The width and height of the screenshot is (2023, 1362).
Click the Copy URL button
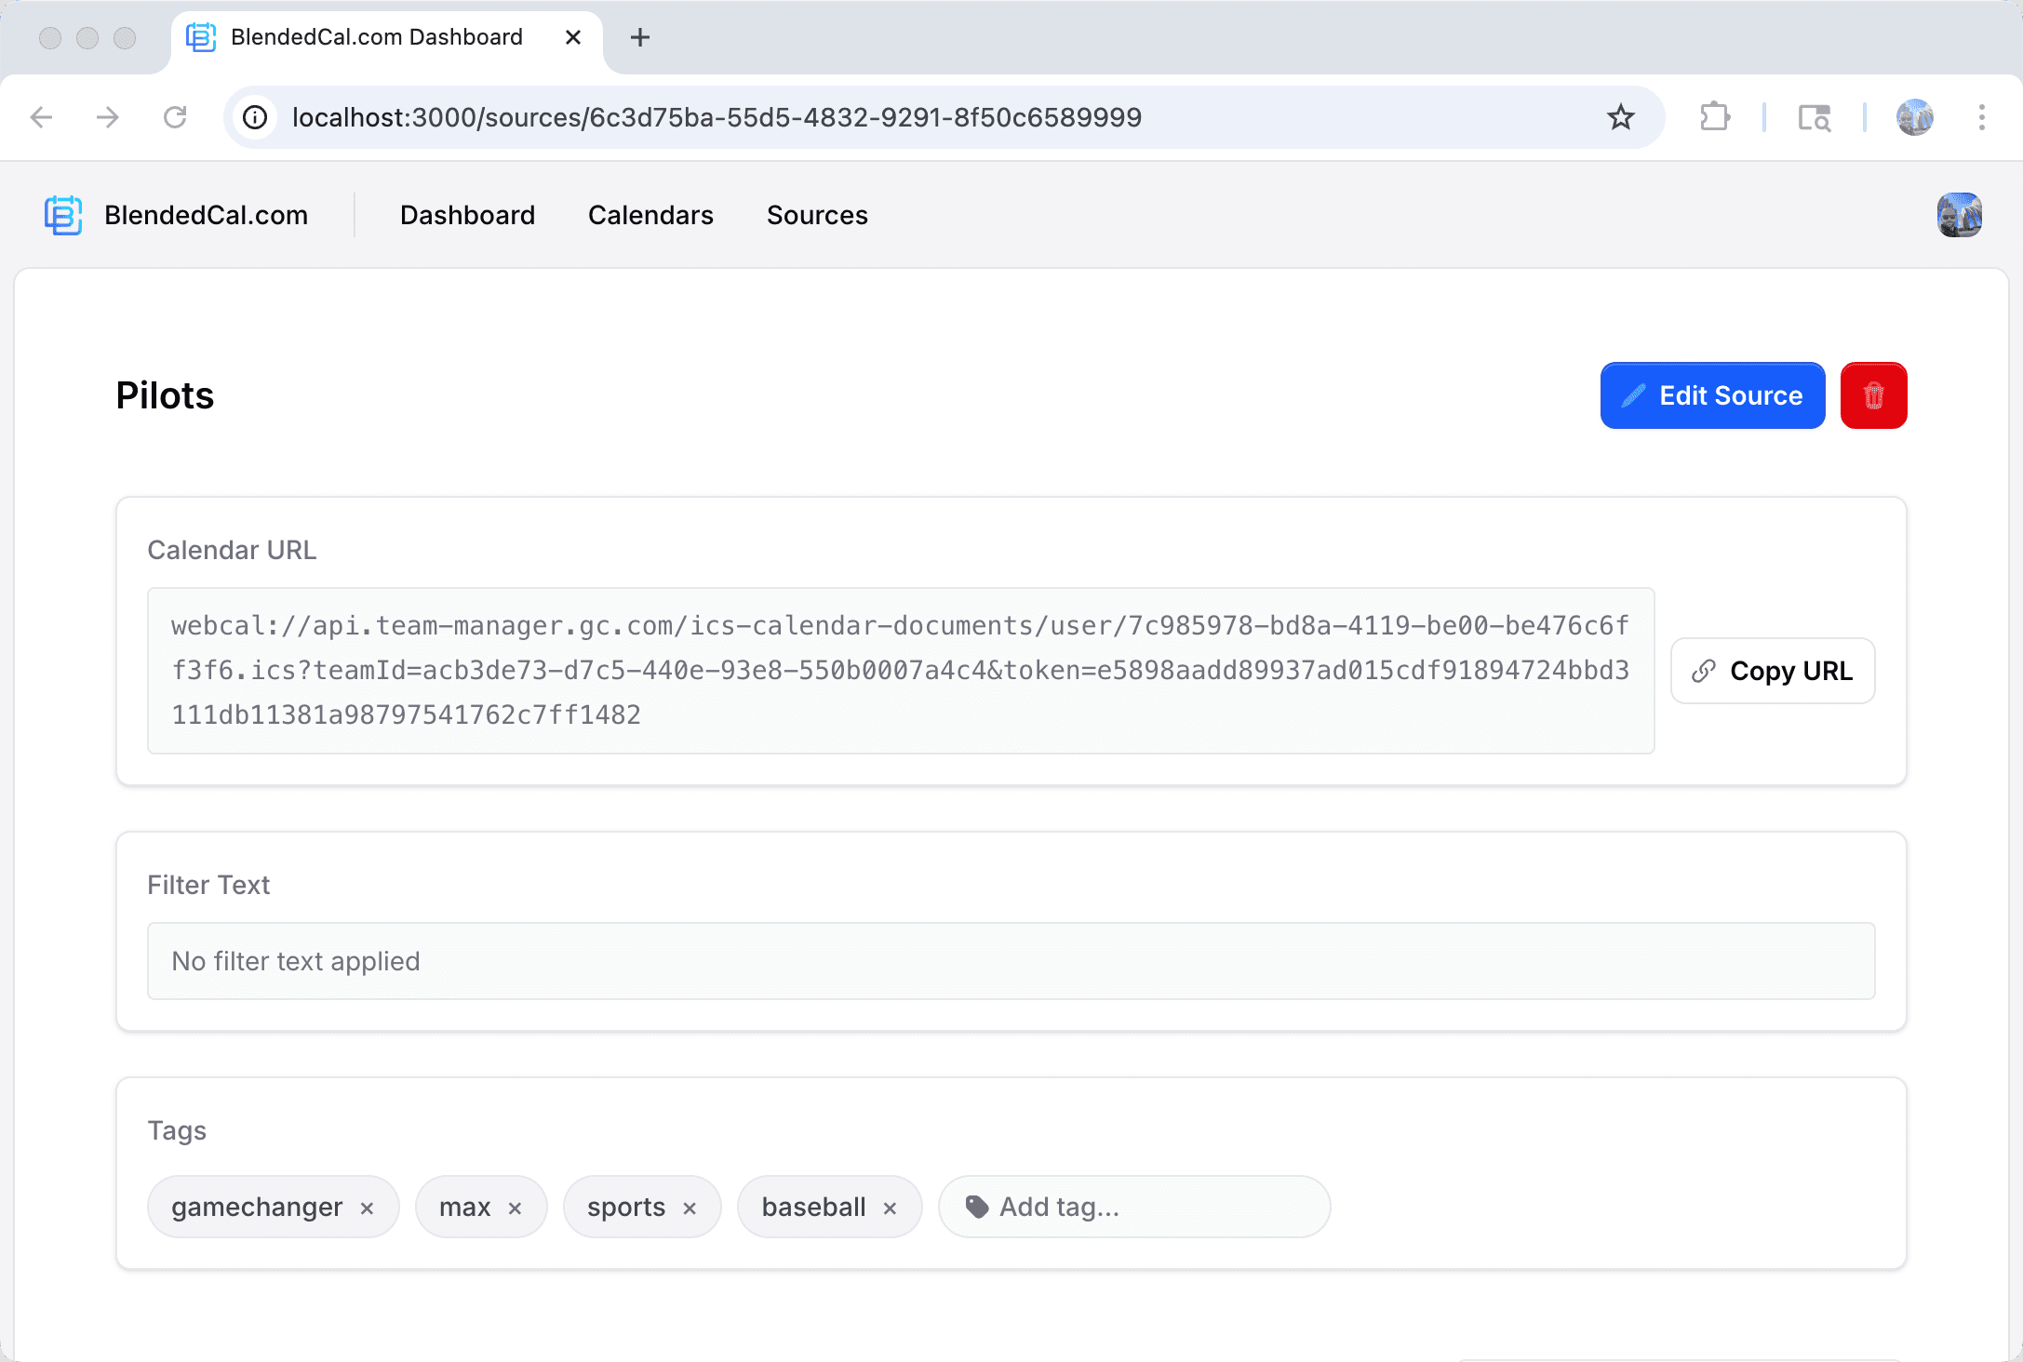click(x=1772, y=671)
